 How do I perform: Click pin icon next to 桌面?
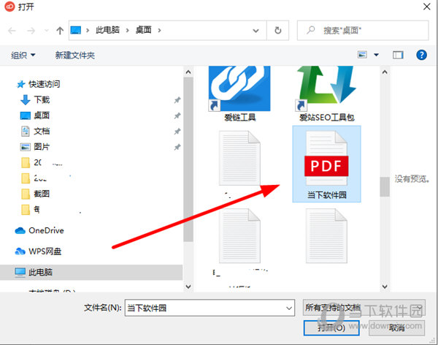(177, 115)
